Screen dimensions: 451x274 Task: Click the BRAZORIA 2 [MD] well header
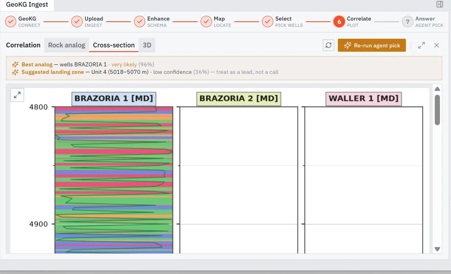point(239,99)
